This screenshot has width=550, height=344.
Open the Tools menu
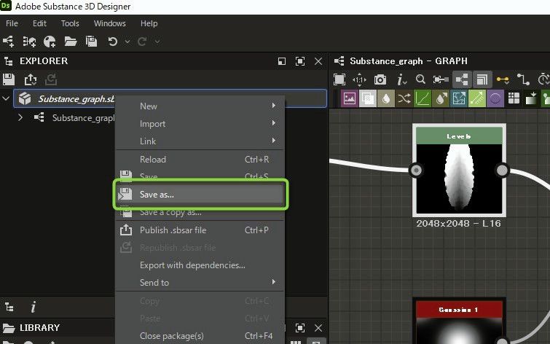tap(70, 23)
